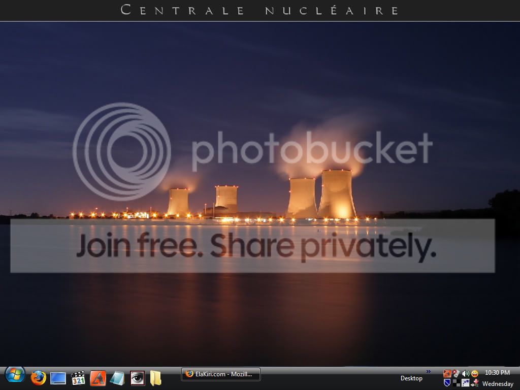
Task: Click the orange Ashampoo tray icon
Action: pos(447,374)
